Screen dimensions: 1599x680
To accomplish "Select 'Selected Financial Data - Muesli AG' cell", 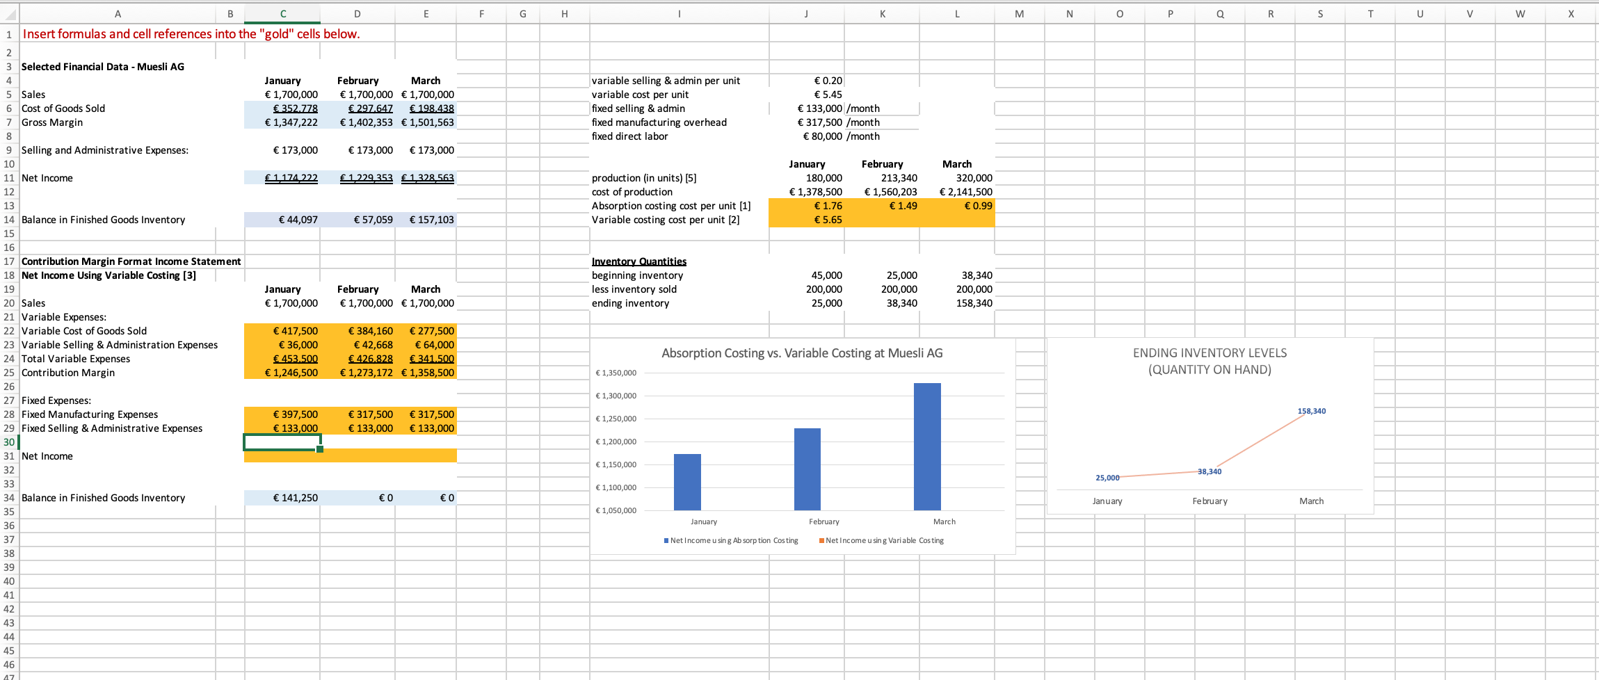I will click(103, 67).
